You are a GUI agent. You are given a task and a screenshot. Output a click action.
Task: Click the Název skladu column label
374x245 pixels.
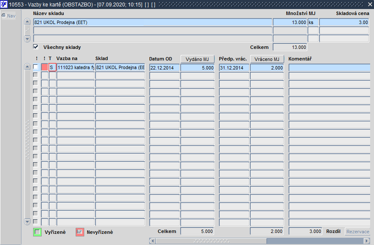(49, 14)
